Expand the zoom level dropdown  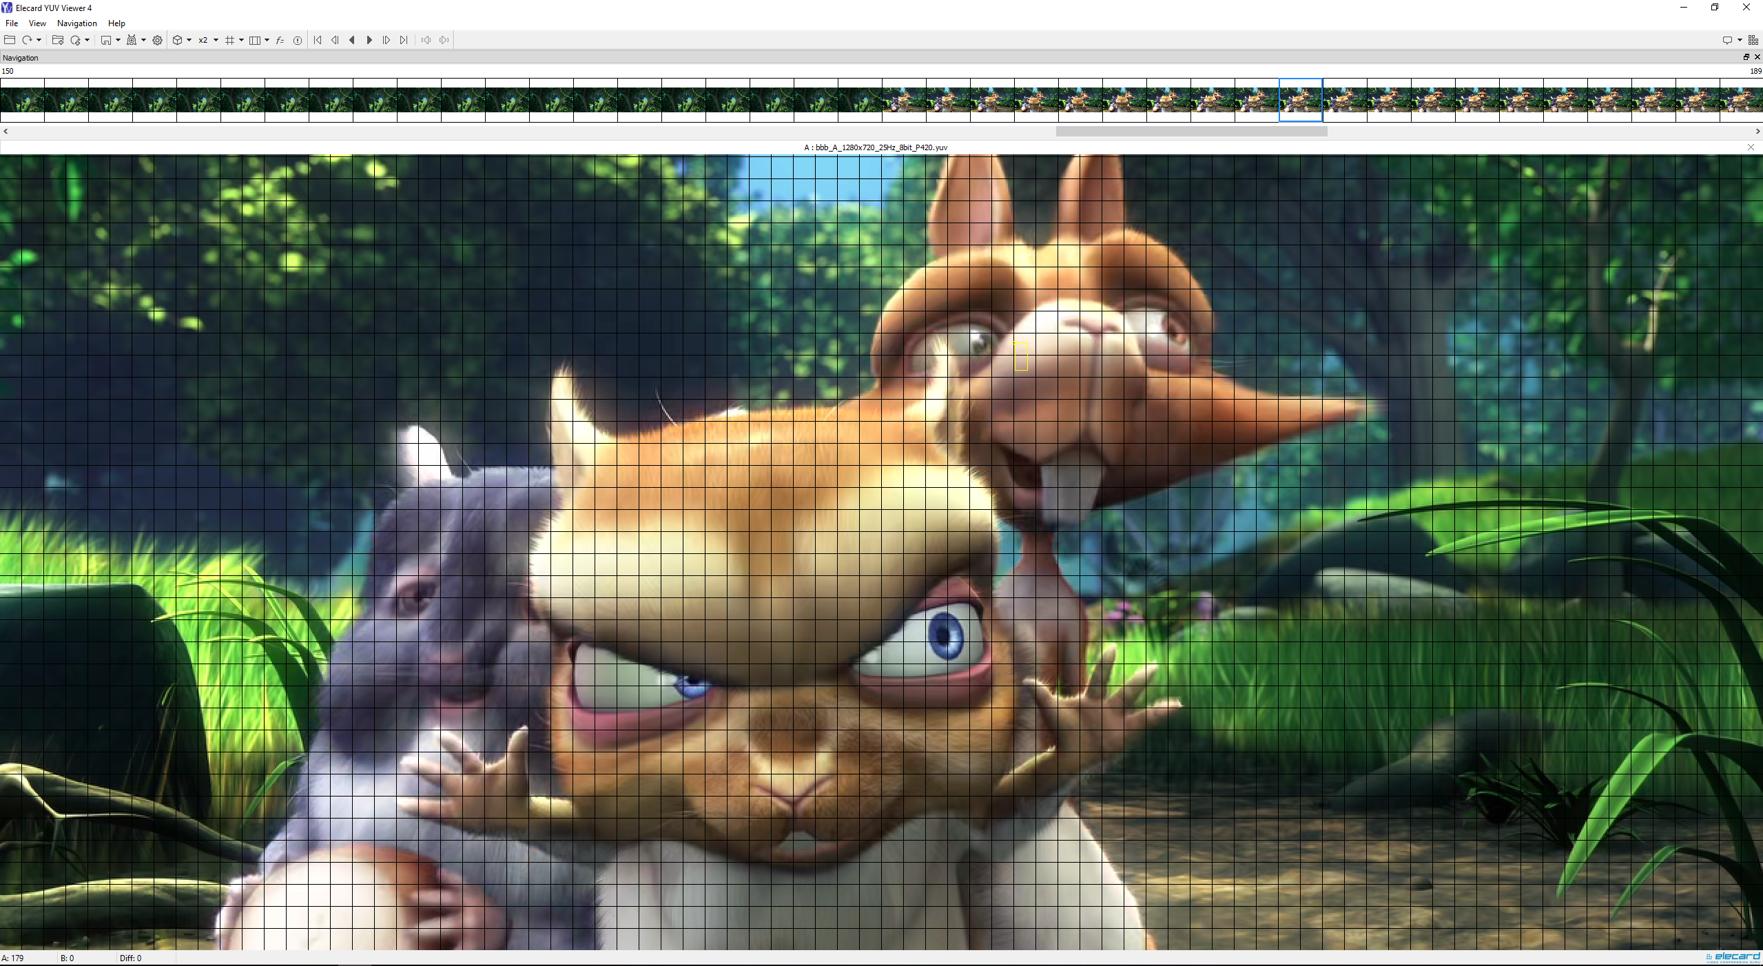click(216, 40)
